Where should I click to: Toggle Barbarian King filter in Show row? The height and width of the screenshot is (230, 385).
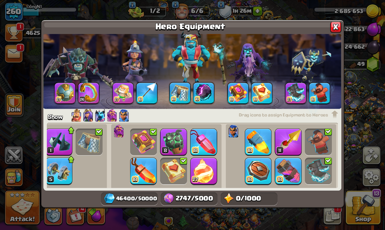click(76, 116)
